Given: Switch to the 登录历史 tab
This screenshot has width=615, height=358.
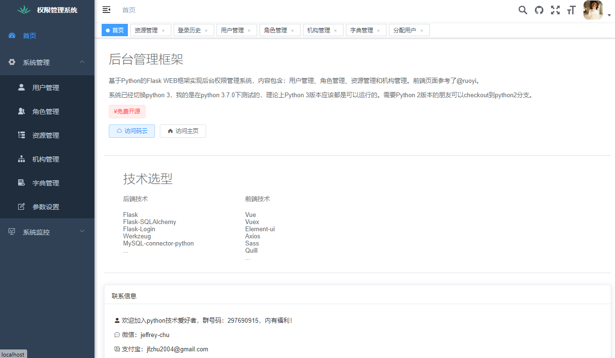Looking at the screenshot, I should point(192,30).
